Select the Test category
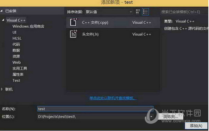 click(16, 81)
